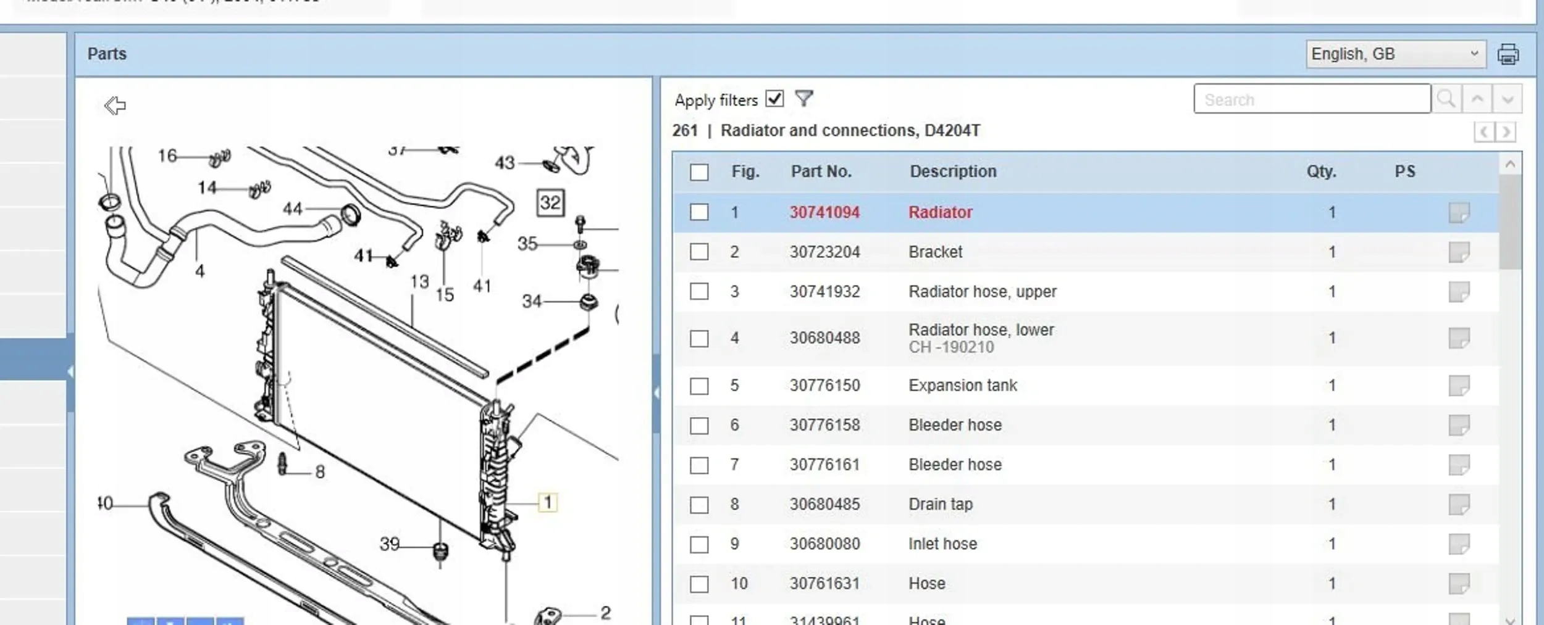Sort by the Description column header

click(953, 172)
